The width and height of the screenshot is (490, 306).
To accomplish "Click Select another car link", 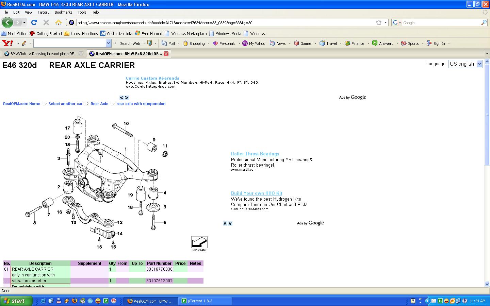I will point(65,104).
